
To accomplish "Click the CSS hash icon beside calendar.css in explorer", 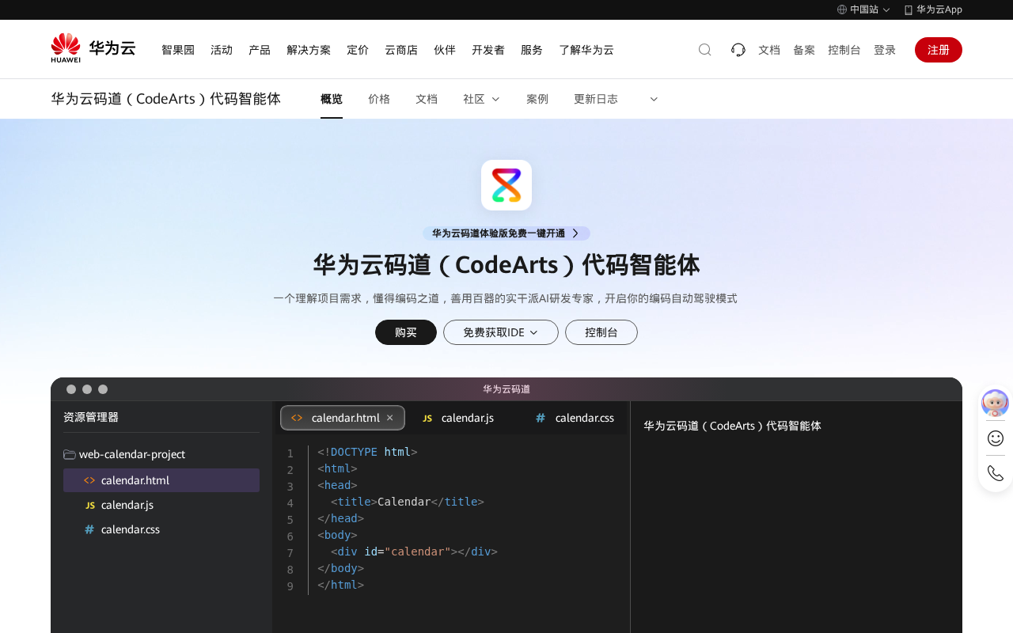I will click(x=89, y=529).
